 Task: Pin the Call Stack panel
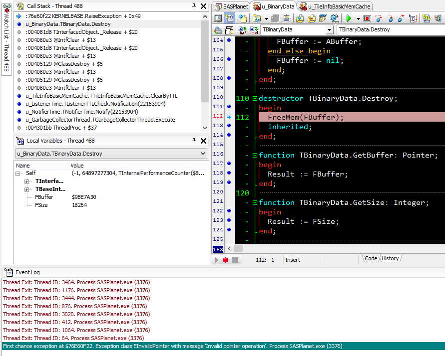(x=194, y=6)
